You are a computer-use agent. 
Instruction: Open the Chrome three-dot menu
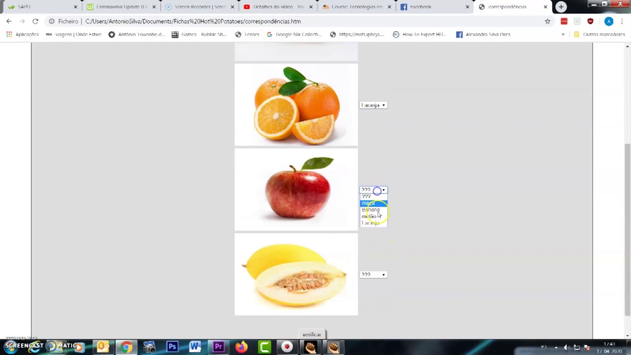[622, 21]
